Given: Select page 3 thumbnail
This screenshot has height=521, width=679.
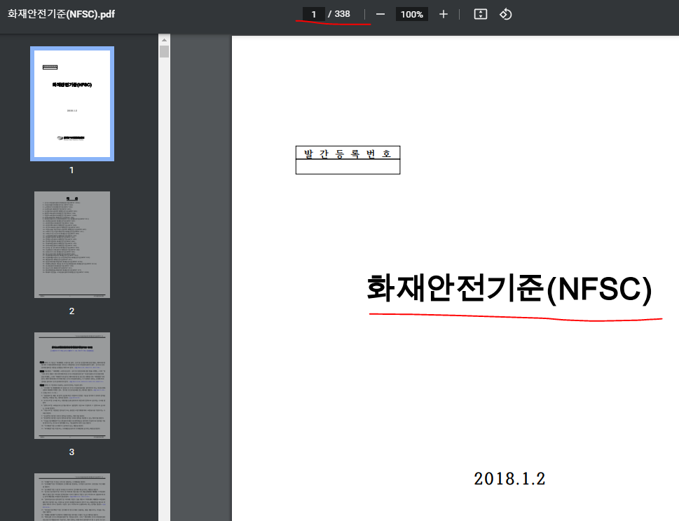Looking at the screenshot, I should (x=72, y=386).
